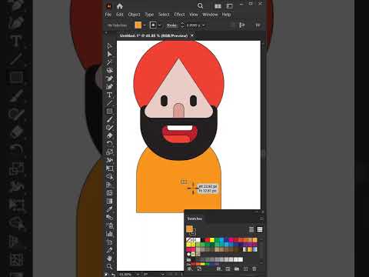Select the Column Graph tool

109,234
